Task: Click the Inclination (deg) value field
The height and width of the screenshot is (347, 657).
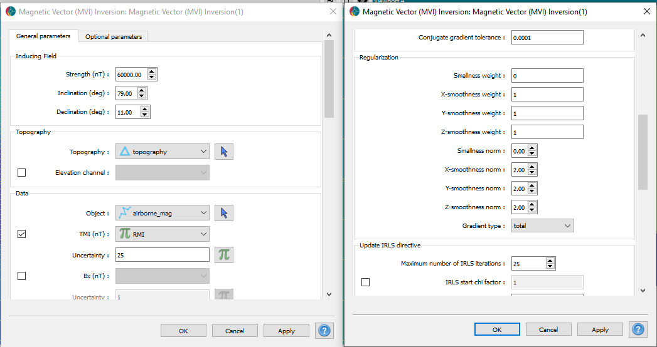Action: 127,94
